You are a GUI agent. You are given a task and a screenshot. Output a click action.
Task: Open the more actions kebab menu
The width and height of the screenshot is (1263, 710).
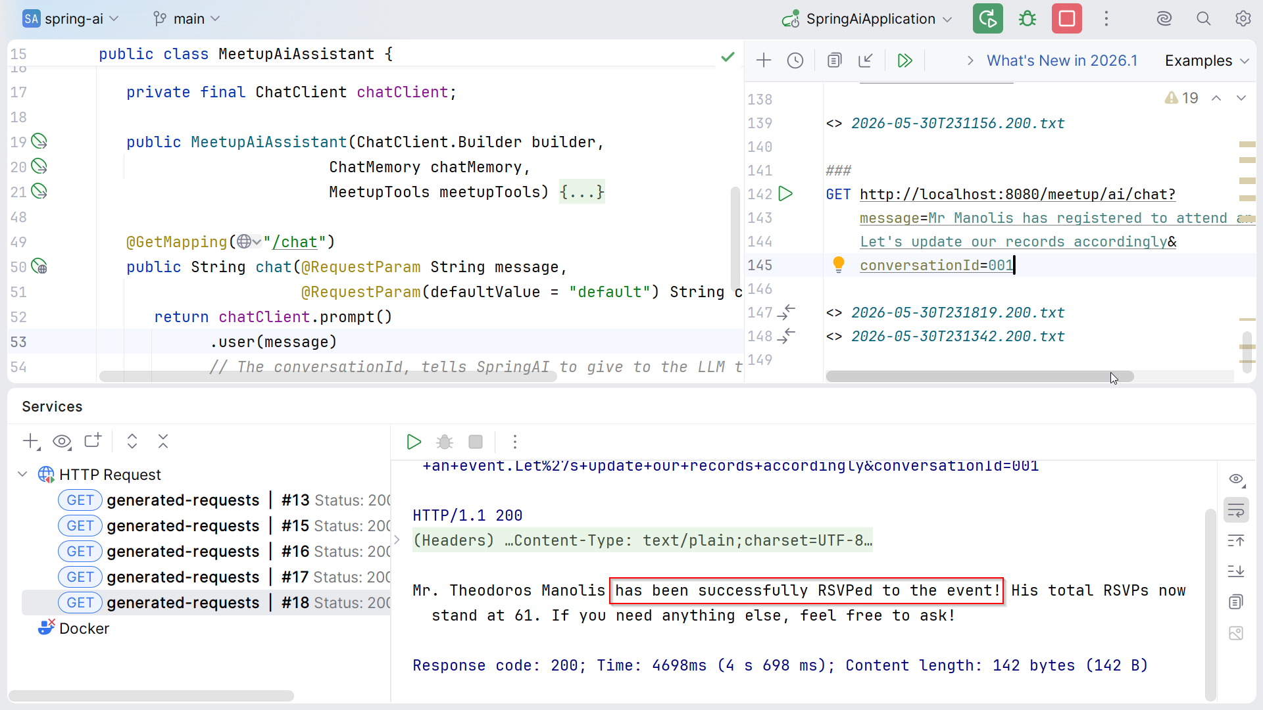tap(1106, 18)
